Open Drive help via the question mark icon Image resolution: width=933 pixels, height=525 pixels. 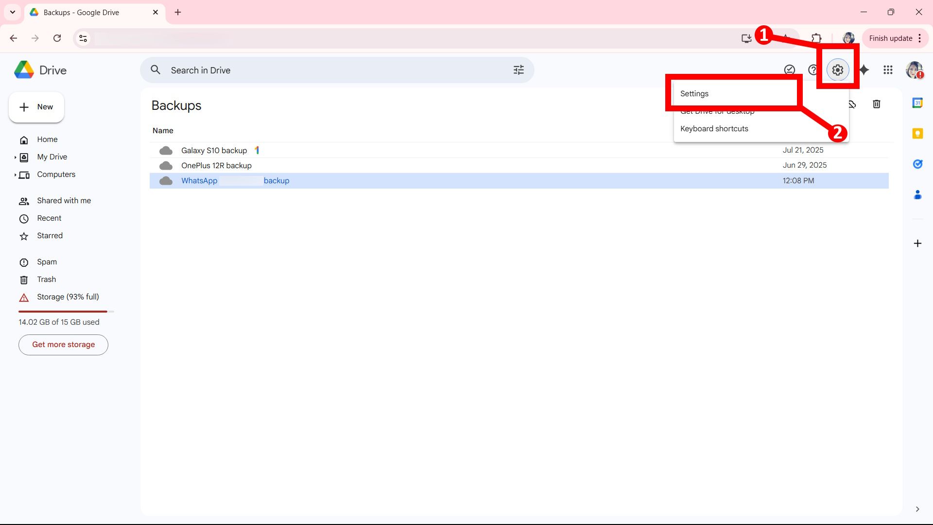pos(813,70)
